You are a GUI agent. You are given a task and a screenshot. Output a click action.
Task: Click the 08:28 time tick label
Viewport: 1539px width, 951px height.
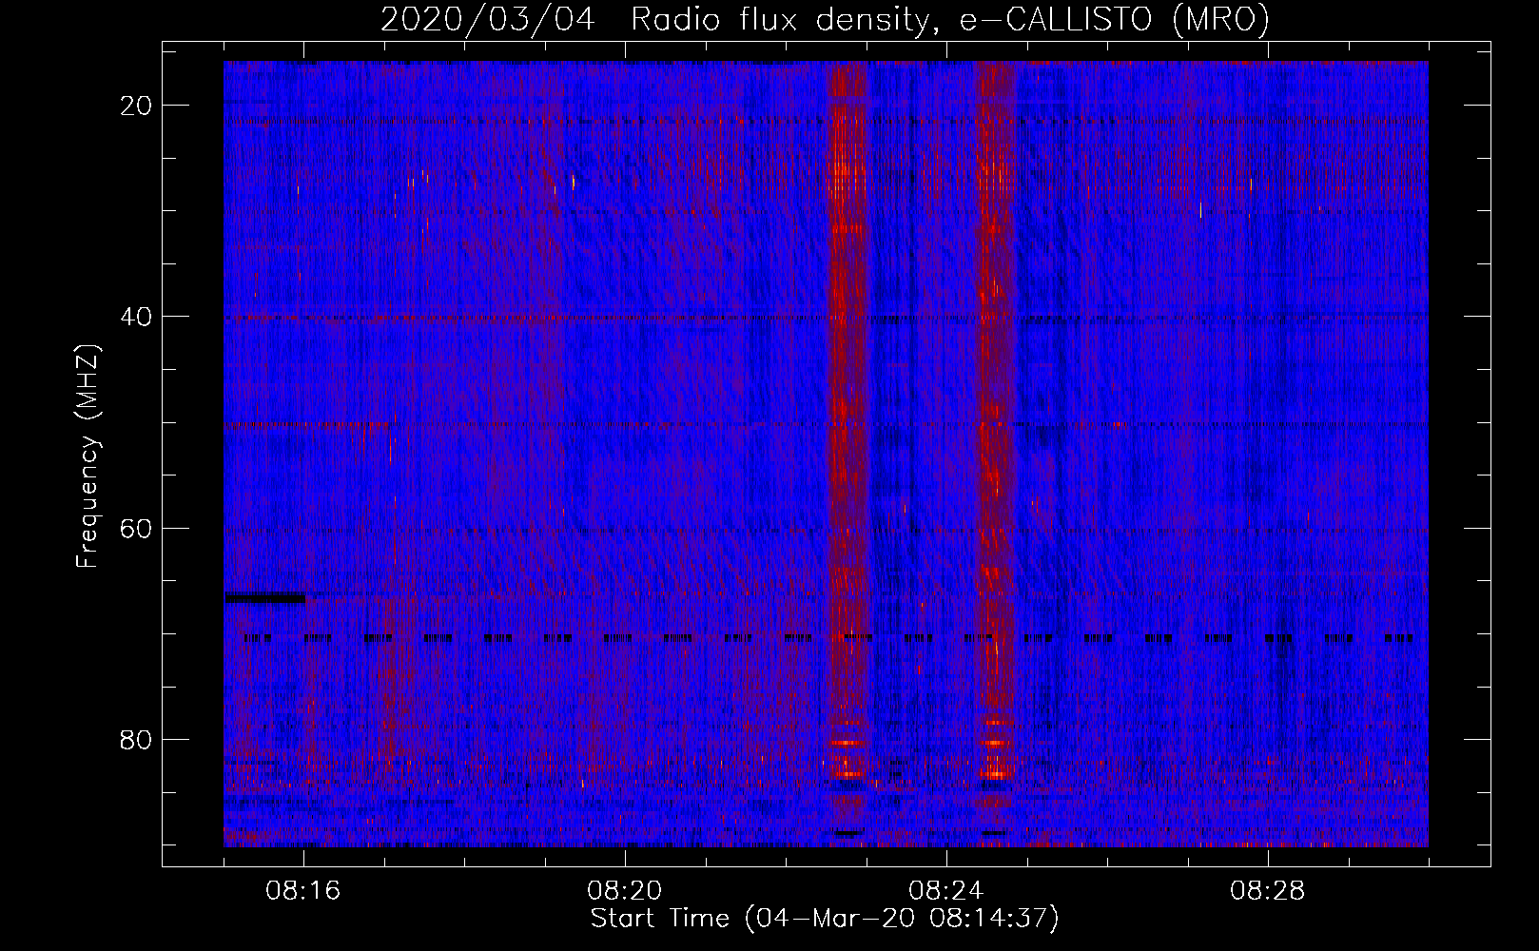coord(1268,891)
